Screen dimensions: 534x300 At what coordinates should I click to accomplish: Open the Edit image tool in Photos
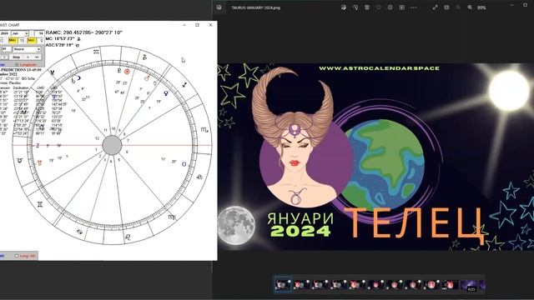(x=344, y=7)
